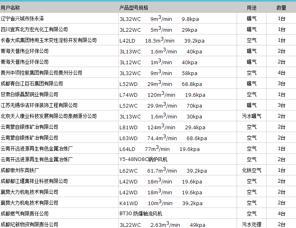Click the 产品型号规格 column header
296x228 pixels.
click(134, 8)
